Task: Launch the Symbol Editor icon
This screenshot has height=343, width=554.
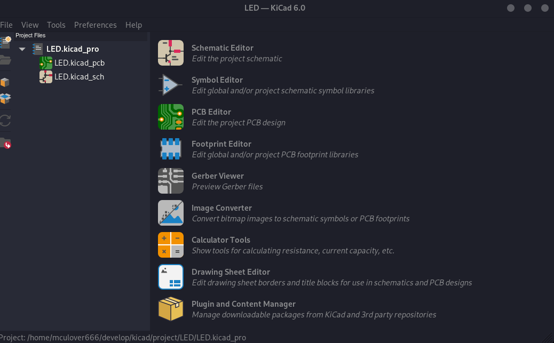Action: [x=171, y=85]
